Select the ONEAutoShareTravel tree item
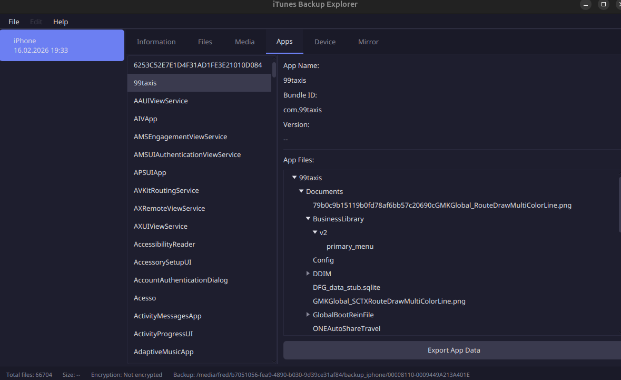The width and height of the screenshot is (621, 380). (346, 328)
